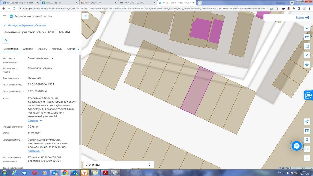Open the overview mini-map tool

tap(307, 131)
